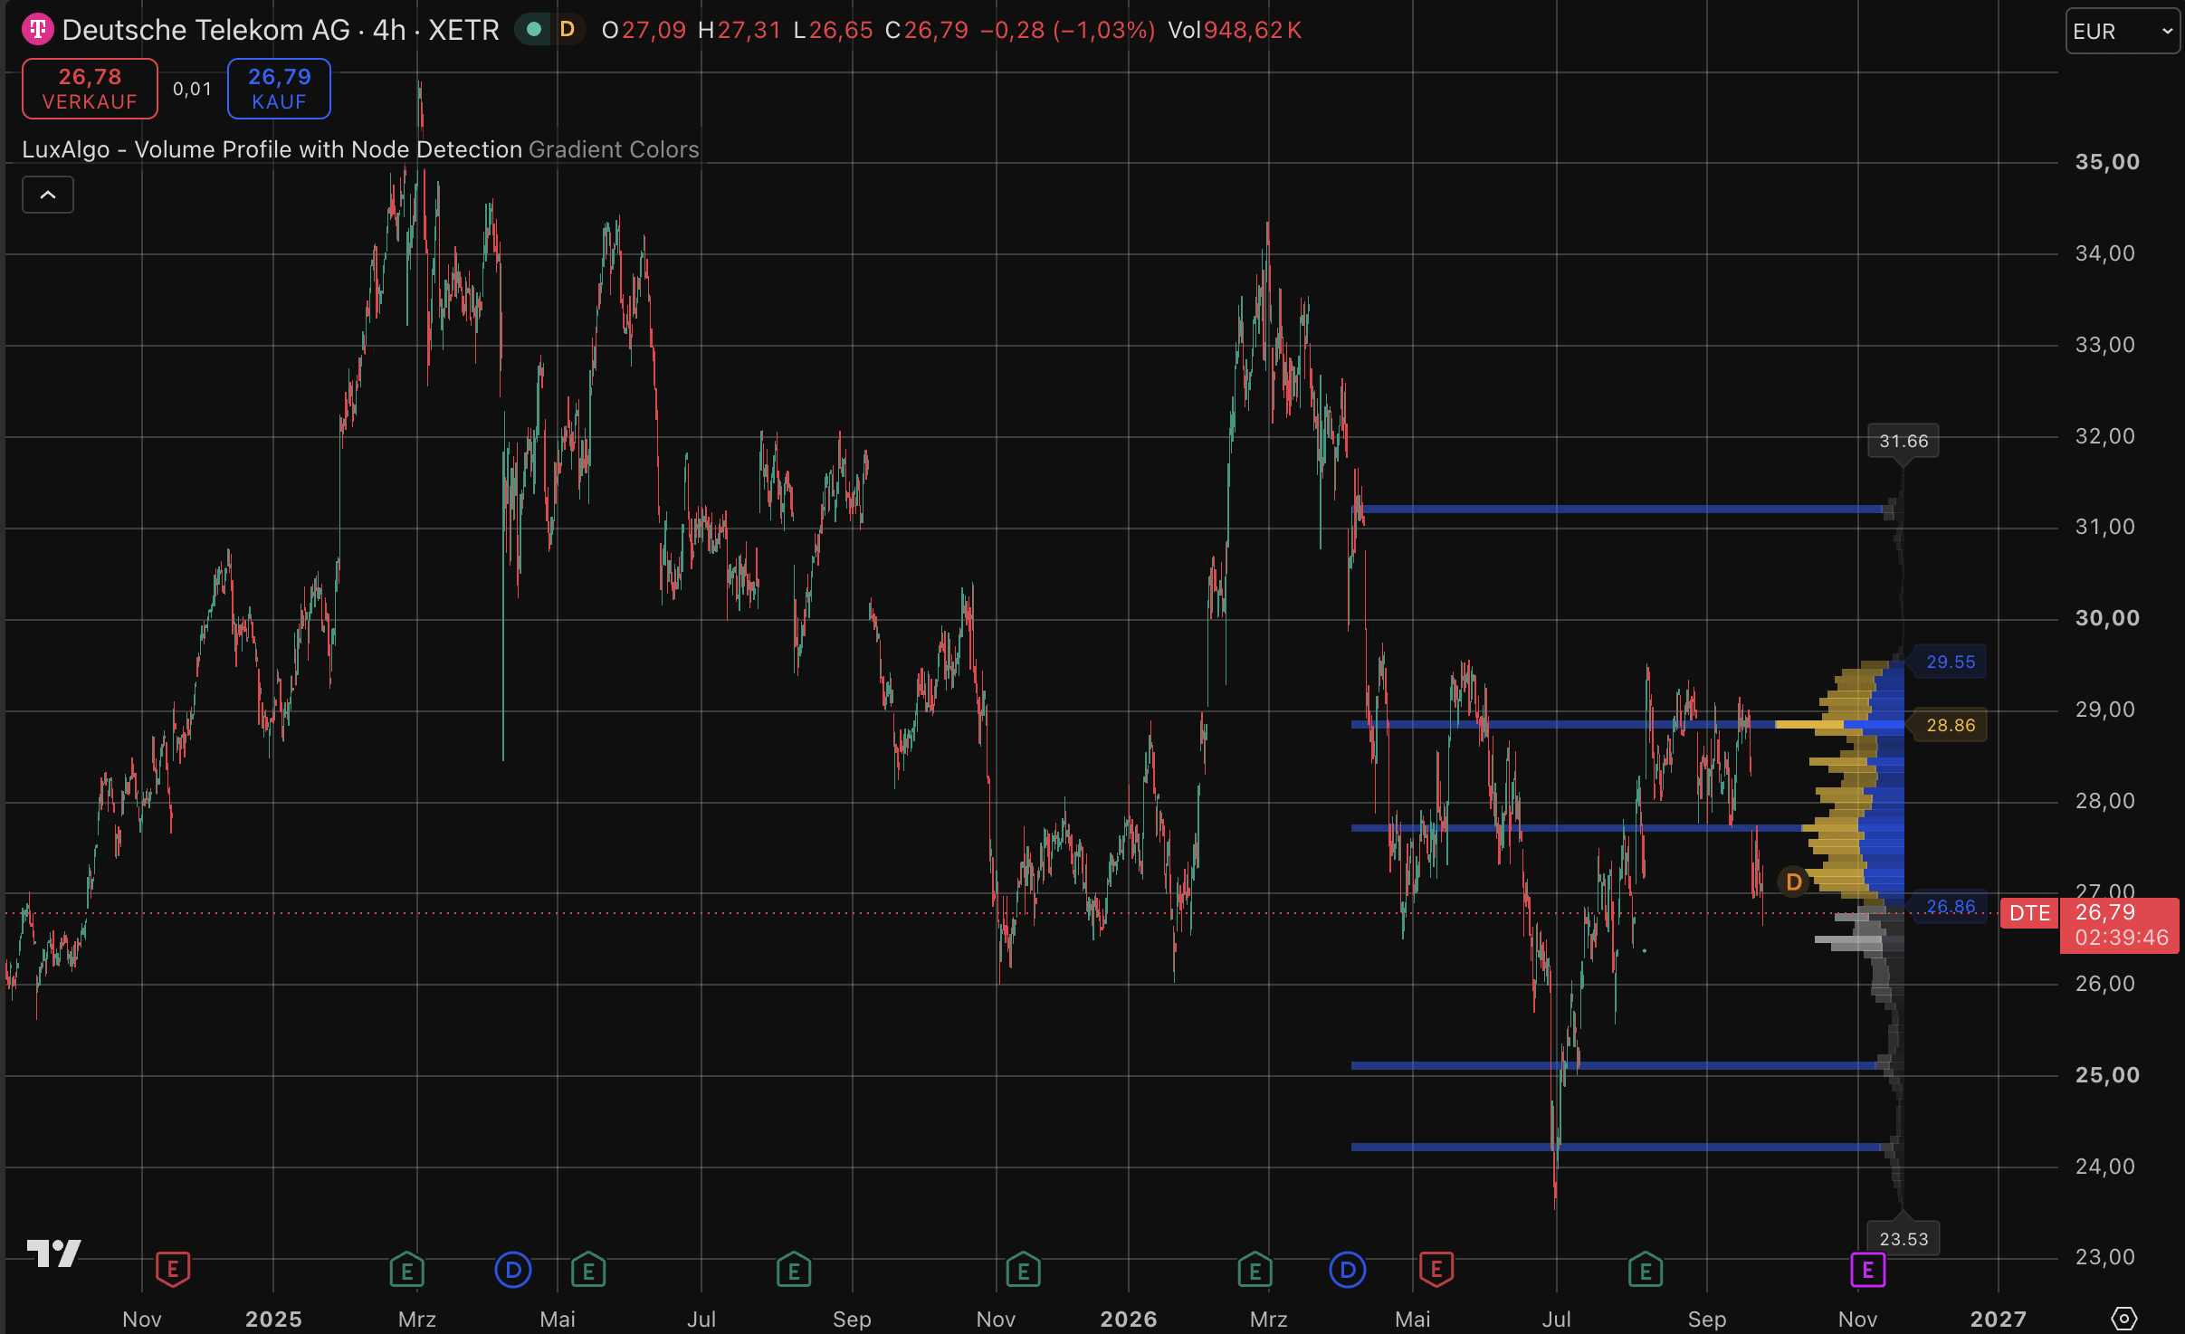Click the 33,00 price axis label

coord(2104,345)
